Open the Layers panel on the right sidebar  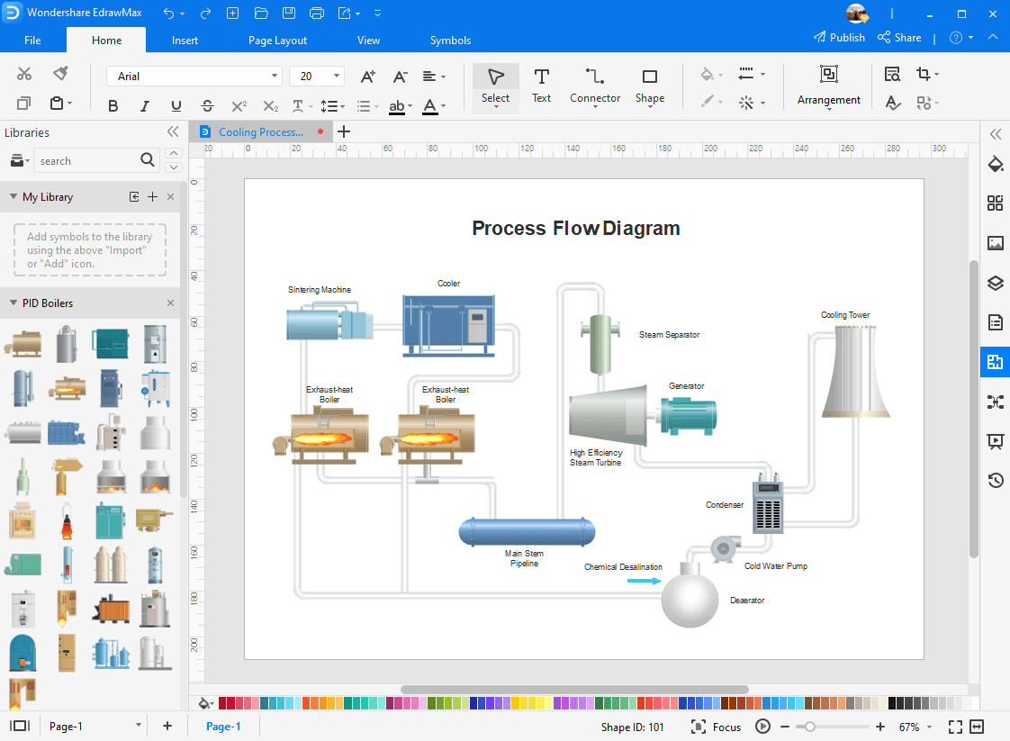(995, 283)
